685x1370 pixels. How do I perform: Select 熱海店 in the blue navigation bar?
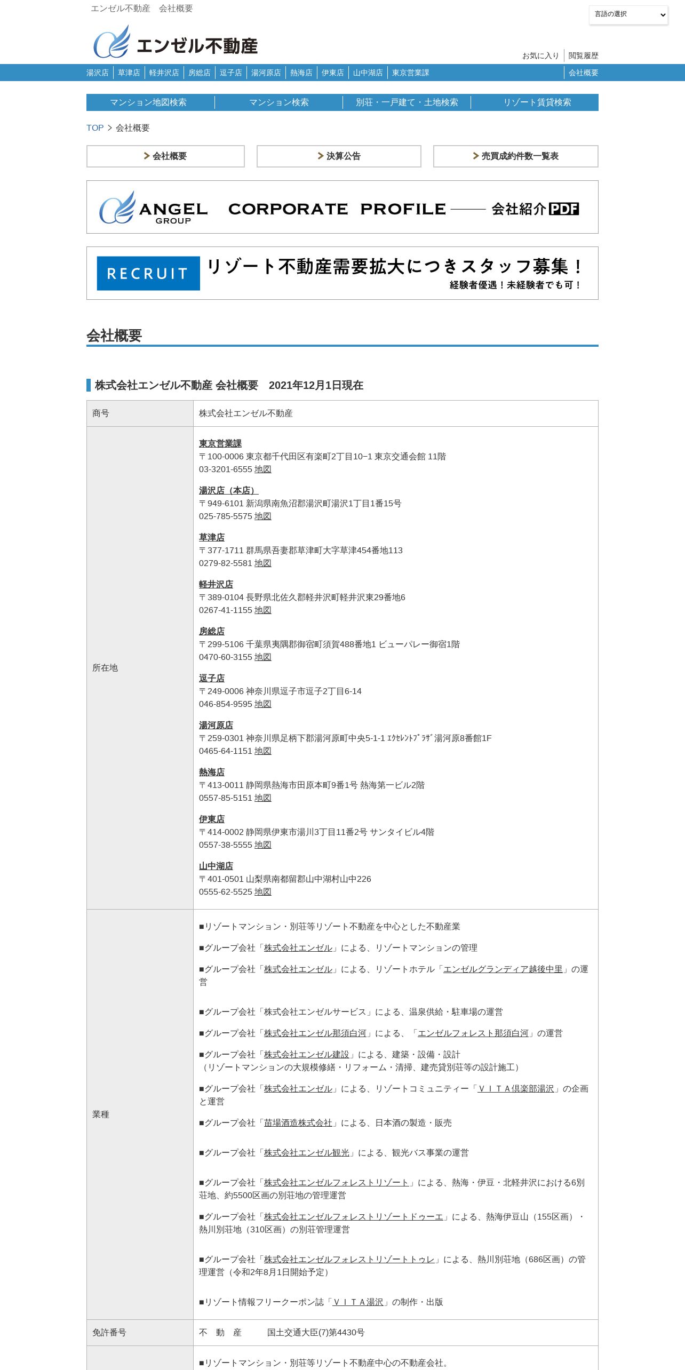coord(301,73)
